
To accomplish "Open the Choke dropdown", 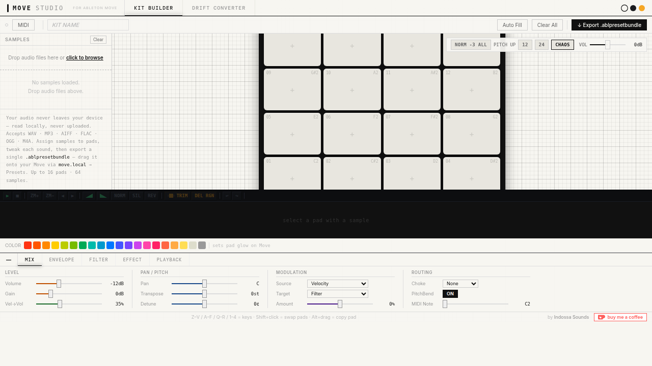I will coord(460,284).
